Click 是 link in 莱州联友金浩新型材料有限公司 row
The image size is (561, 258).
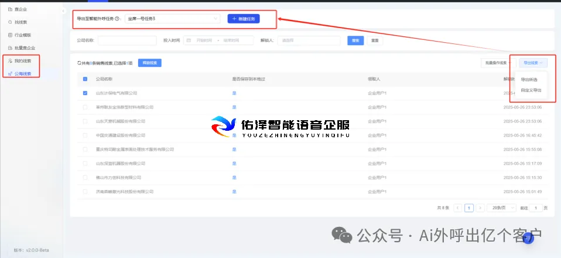point(234,107)
